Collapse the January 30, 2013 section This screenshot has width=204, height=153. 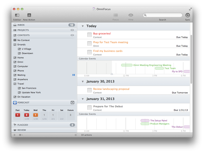[x=83, y=81]
